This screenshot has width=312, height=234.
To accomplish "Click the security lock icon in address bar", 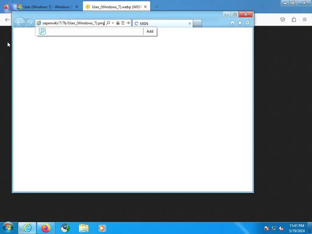I will click(x=118, y=23).
